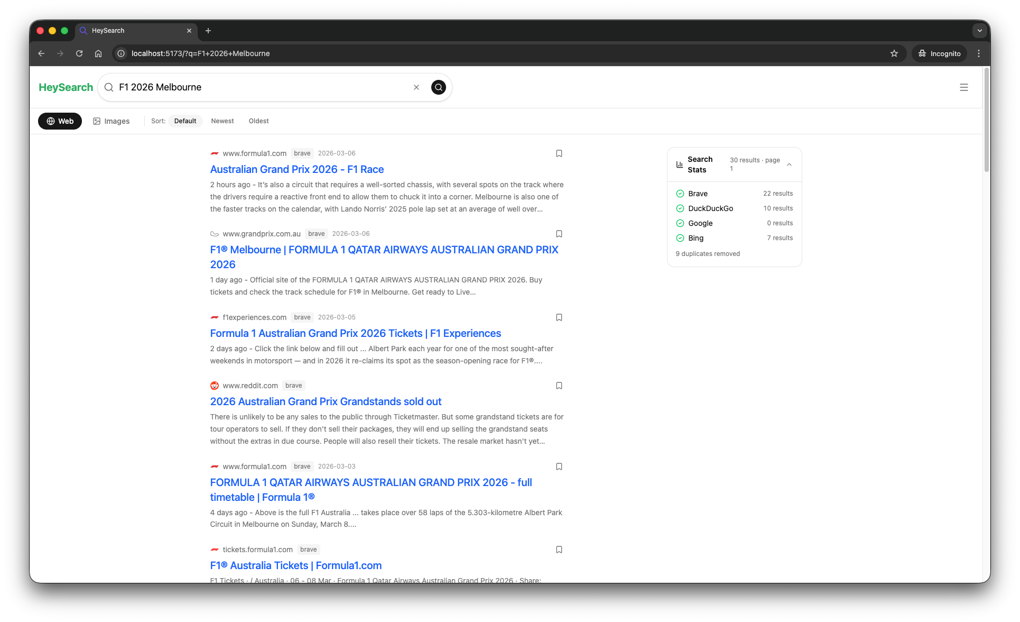
Task: Switch to the Web results tab
Action: tap(60, 121)
